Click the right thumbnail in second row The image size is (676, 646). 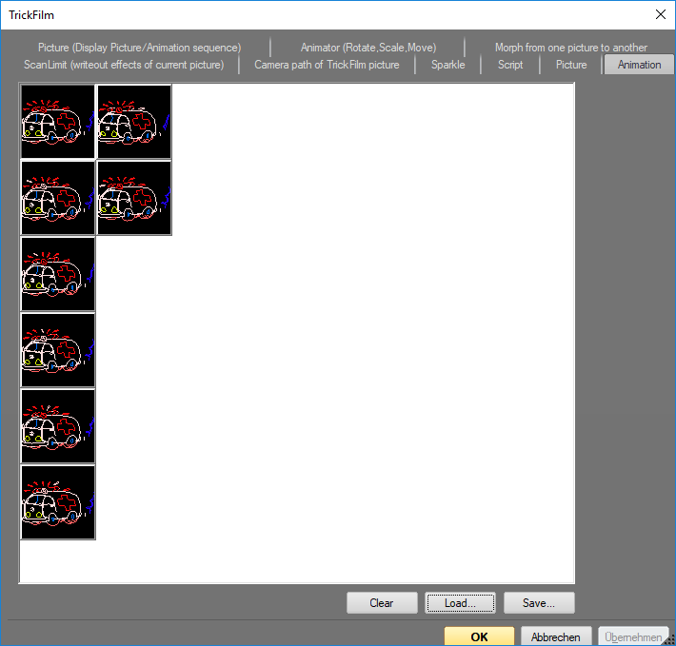click(x=134, y=198)
